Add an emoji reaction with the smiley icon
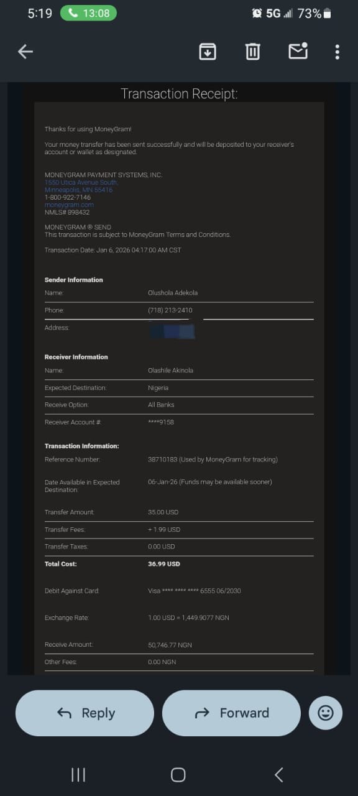The image size is (358, 796). pyautogui.click(x=326, y=713)
